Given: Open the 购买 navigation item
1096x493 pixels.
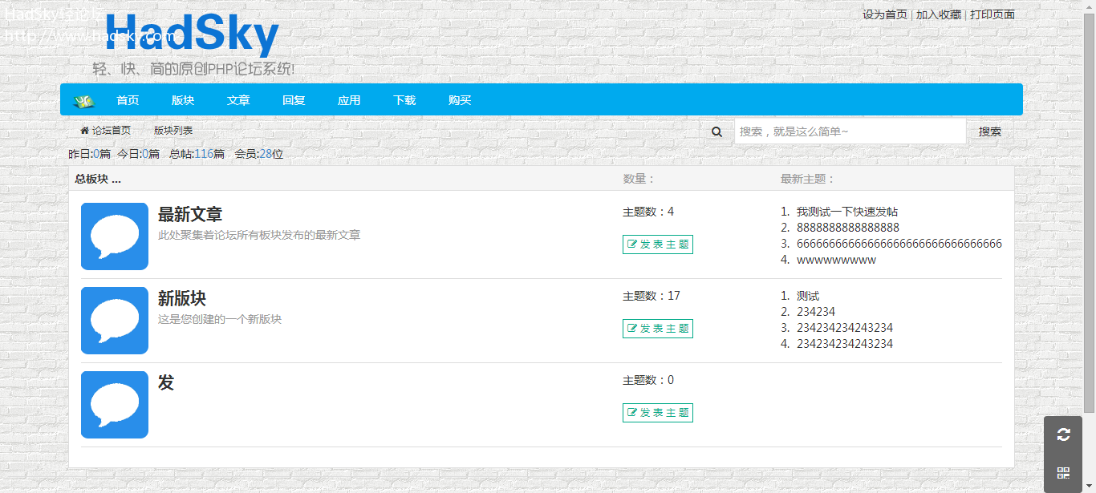Looking at the screenshot, I should tap(460, 100).
